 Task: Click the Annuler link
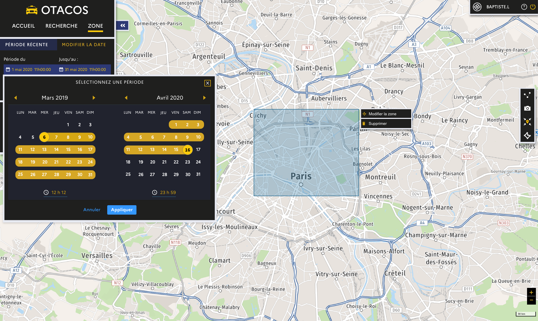coord(92,210)
